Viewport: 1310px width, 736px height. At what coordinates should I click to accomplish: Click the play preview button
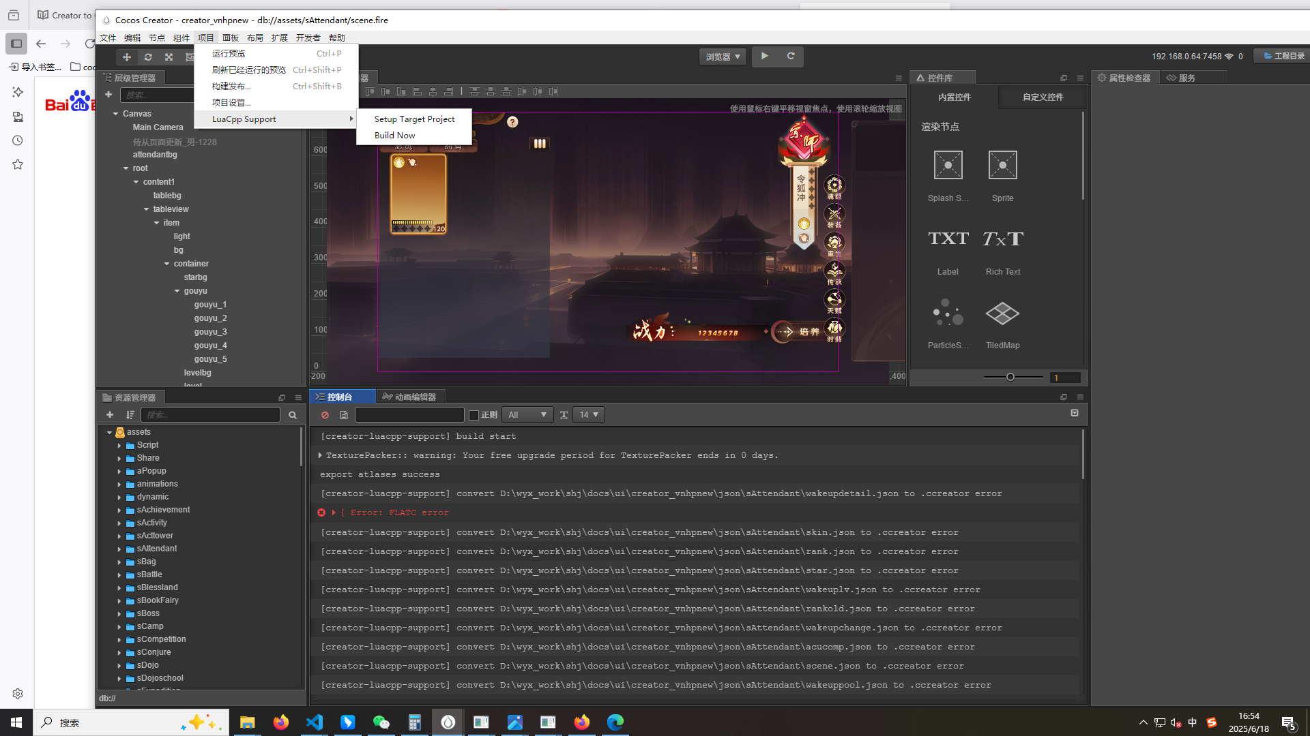[x=764, y=57]
